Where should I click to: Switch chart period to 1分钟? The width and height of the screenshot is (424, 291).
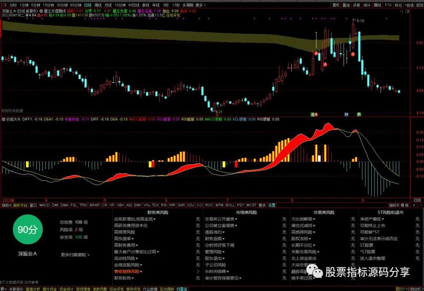pyautogui.click(x=24, y=5)
